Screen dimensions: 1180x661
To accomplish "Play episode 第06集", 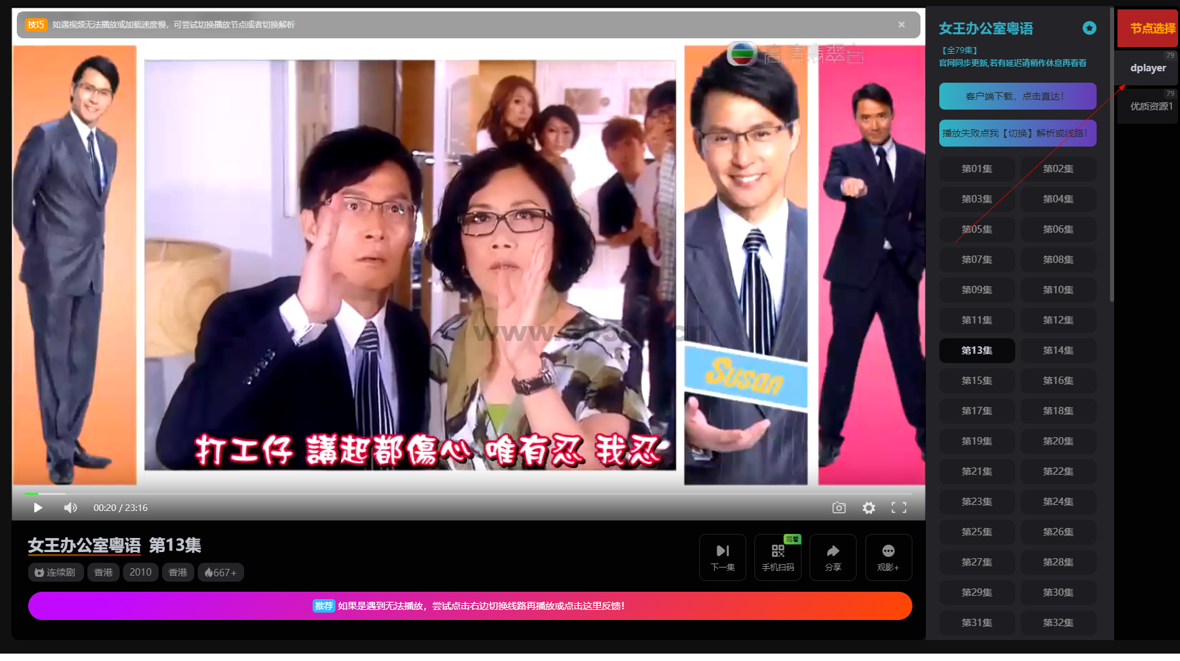I will pos(1058,229).
